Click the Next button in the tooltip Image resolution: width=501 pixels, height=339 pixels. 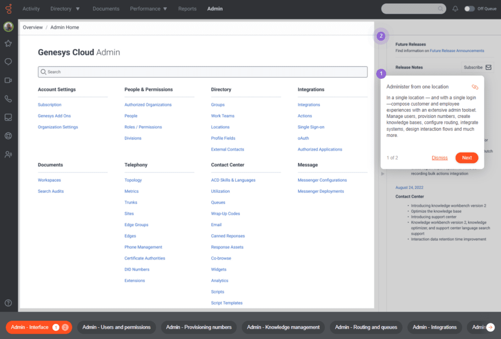(x=466, y=158)
